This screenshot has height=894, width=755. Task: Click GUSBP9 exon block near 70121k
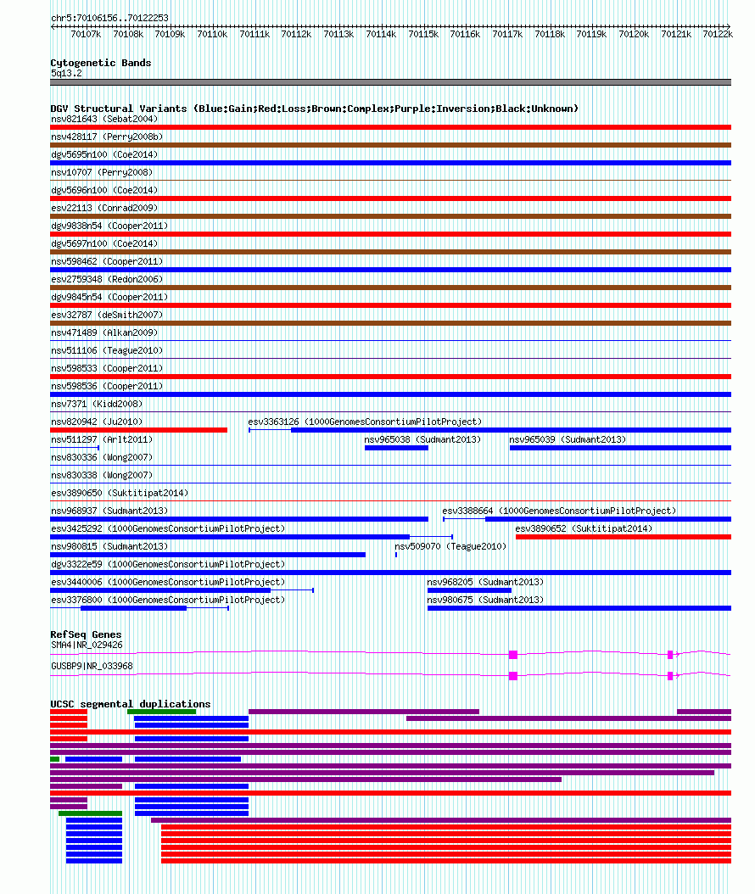pyautogui.click(x=670, y=676)
